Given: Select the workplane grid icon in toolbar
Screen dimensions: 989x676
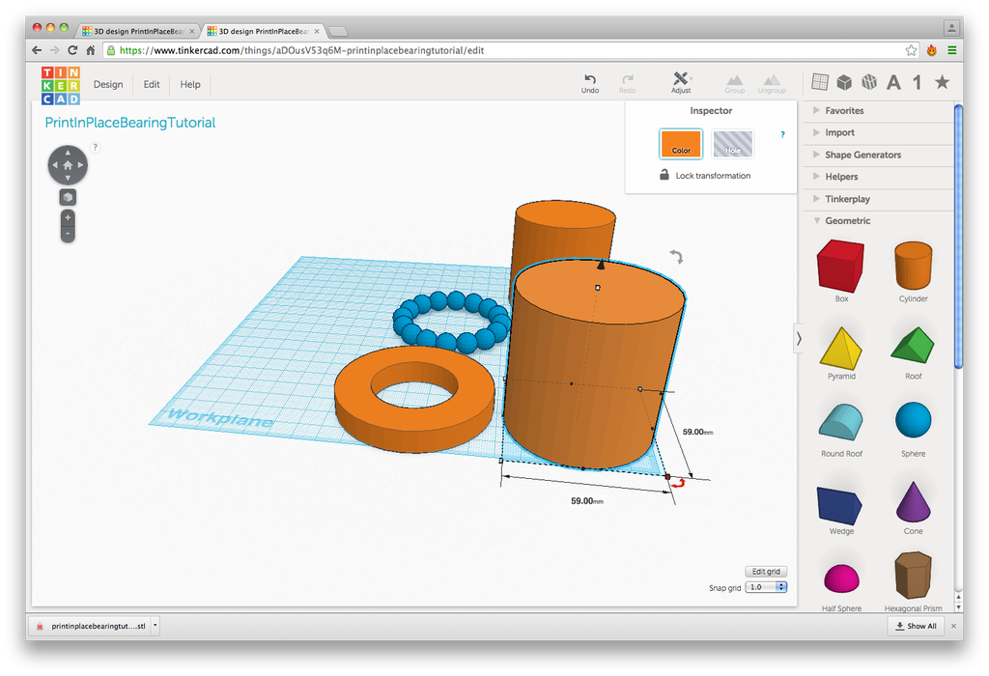Looking at the screenshot, I should point(820,82).
